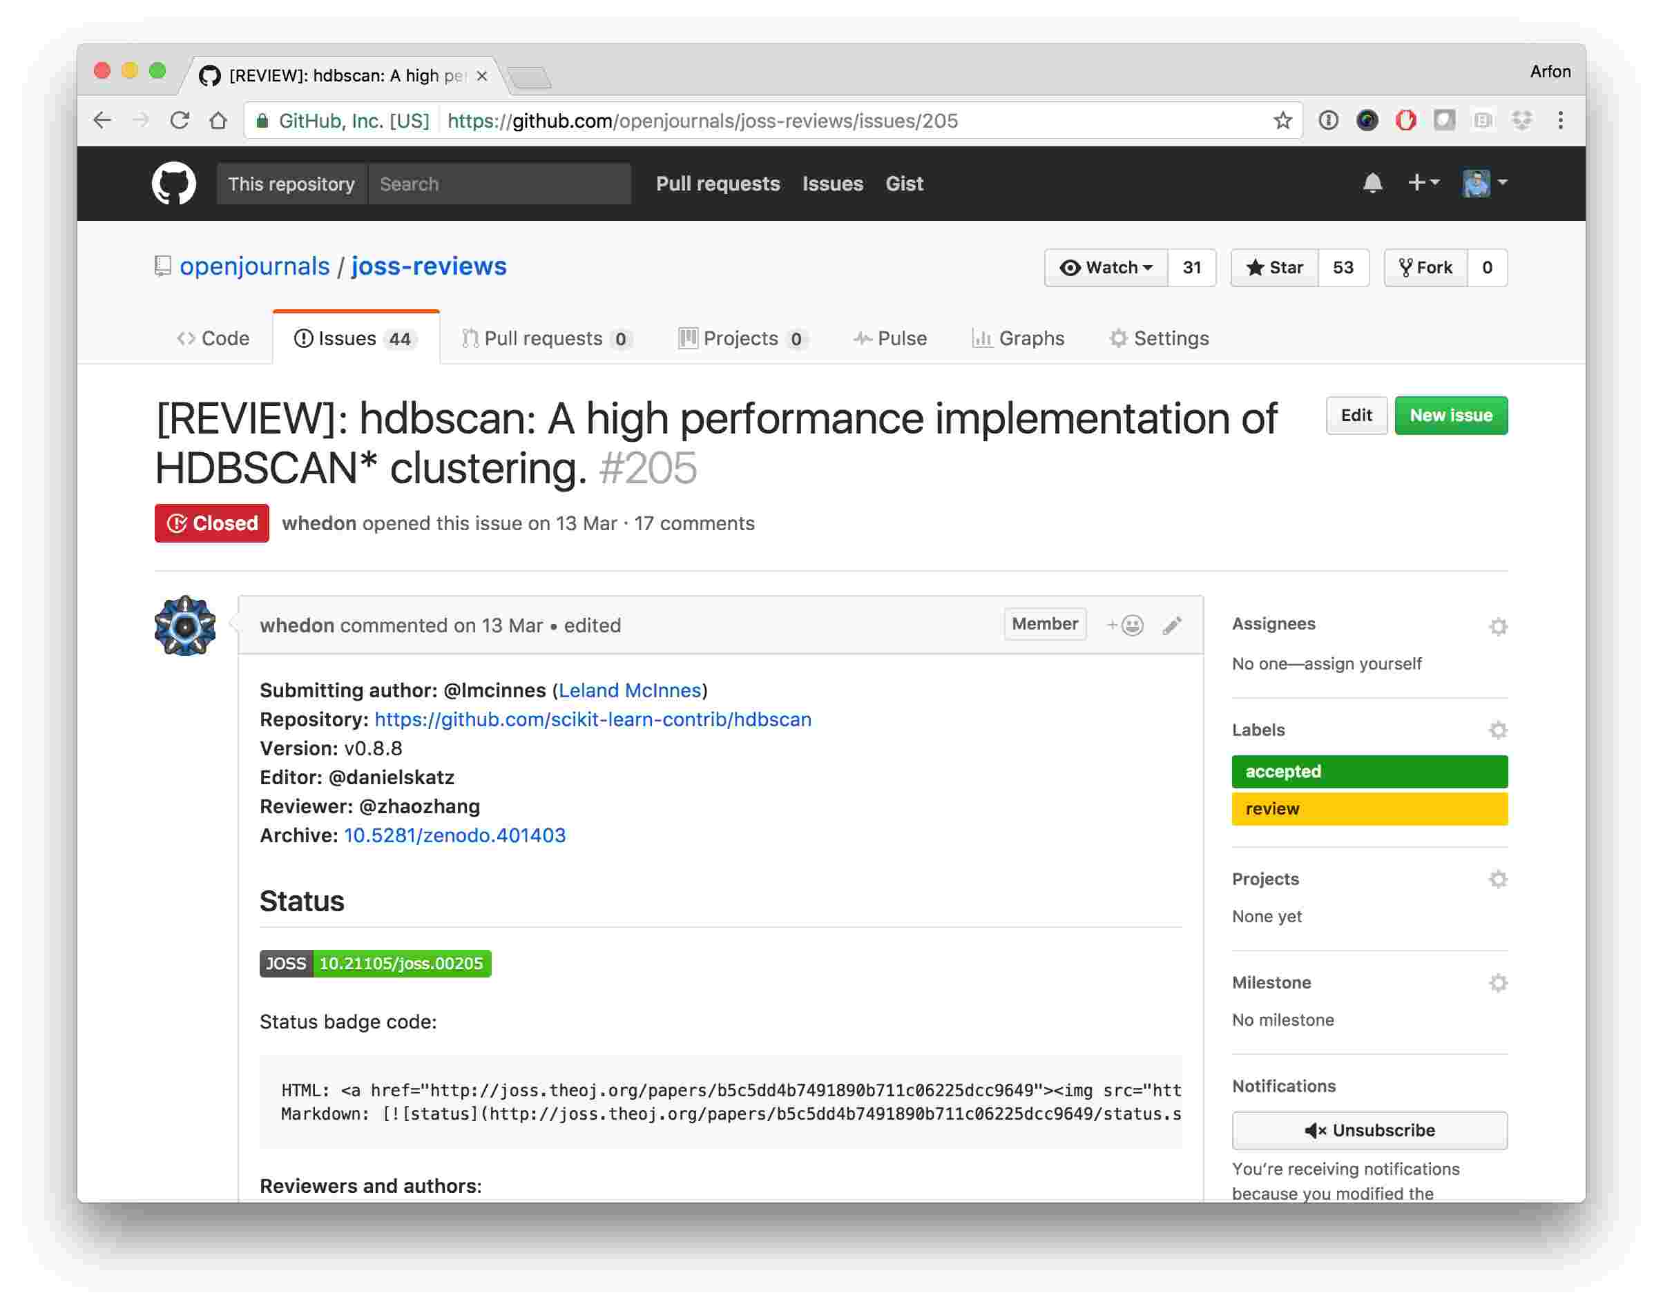
Task: Click the GitHub Octocat logo
Action: [x=174, y=184]
